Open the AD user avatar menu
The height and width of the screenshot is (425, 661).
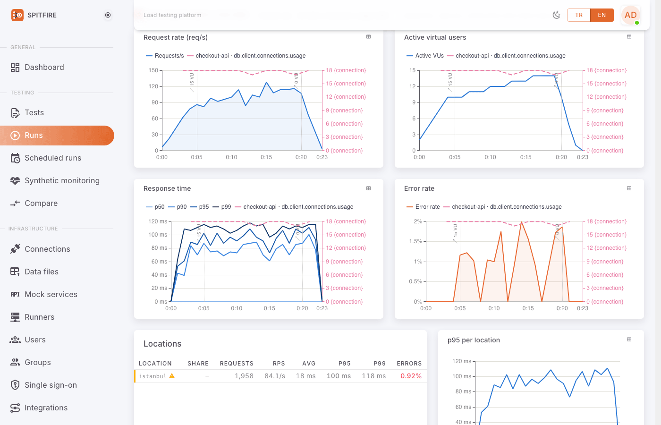(631, 15)
